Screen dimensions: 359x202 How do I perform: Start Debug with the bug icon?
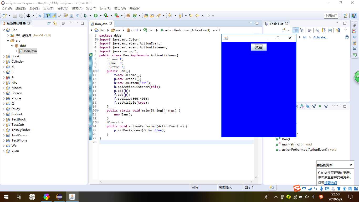(x=85, y=16)
